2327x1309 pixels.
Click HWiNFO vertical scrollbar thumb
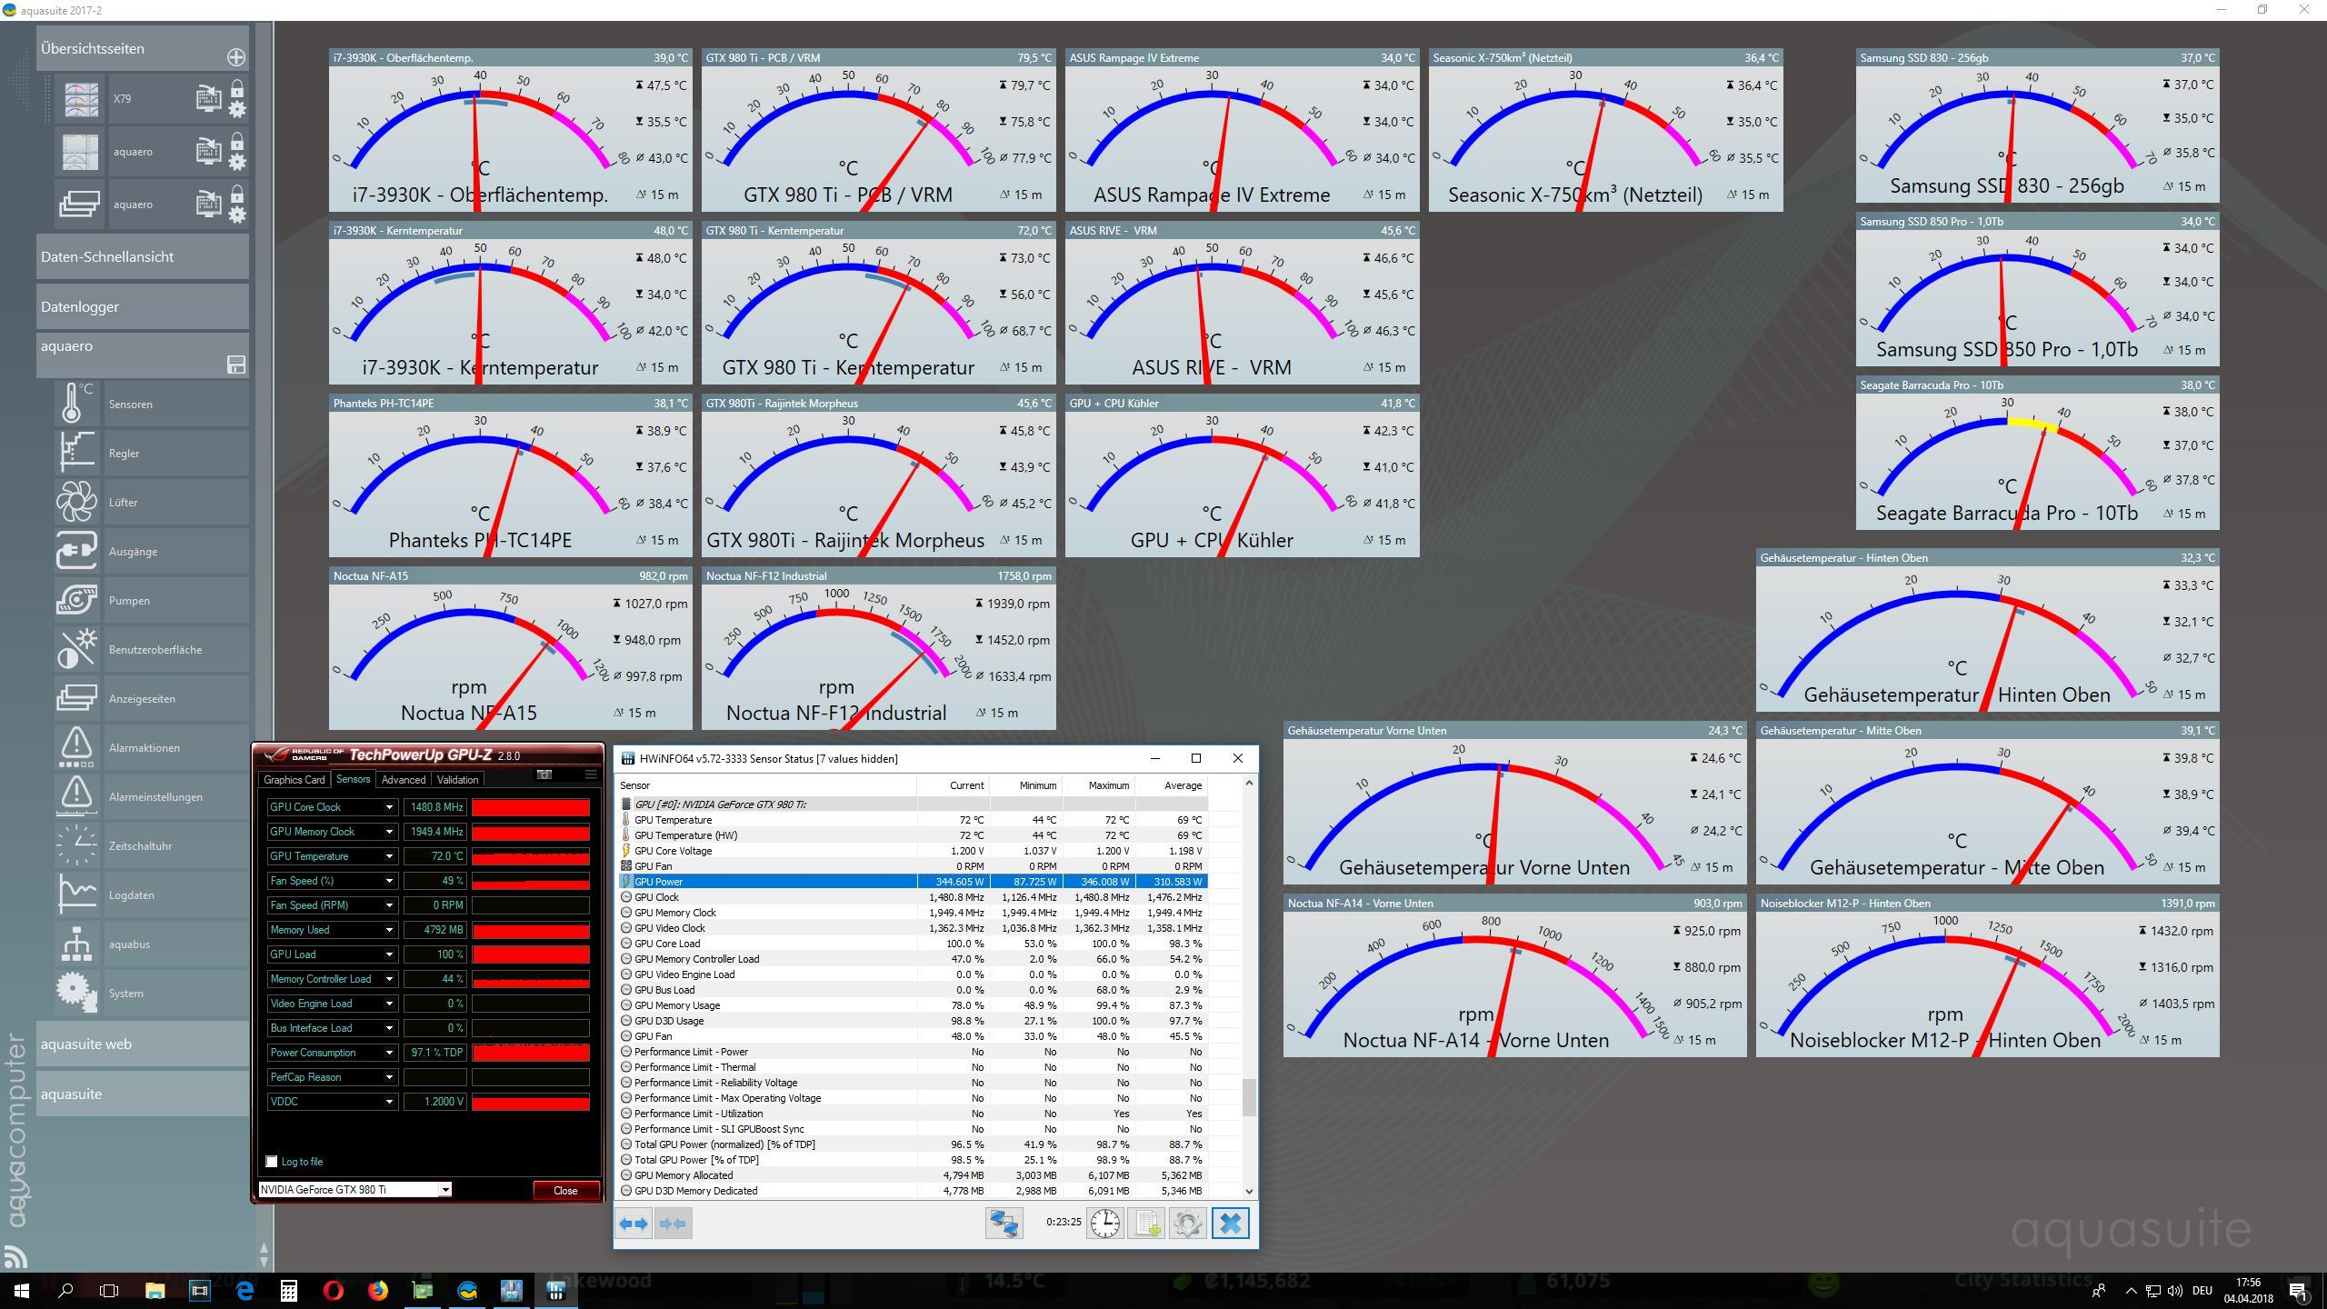(x=1249, y=1097)
